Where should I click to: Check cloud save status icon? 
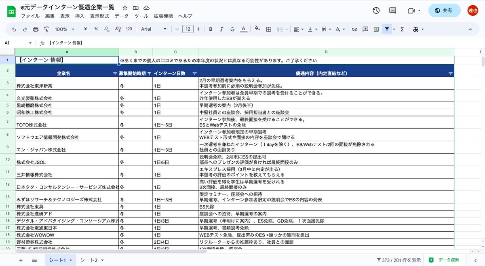pos(146,8)
